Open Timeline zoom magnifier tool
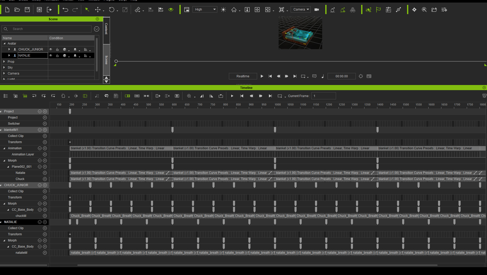Screen dimensions: 487x275 [x=189, y=96]
